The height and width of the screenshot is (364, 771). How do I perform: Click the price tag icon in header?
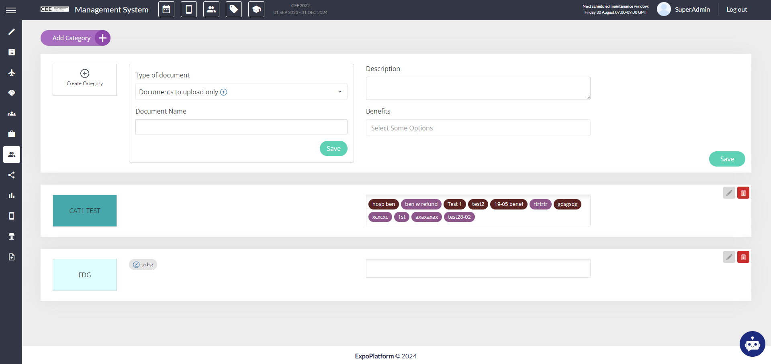click(234, 9)
